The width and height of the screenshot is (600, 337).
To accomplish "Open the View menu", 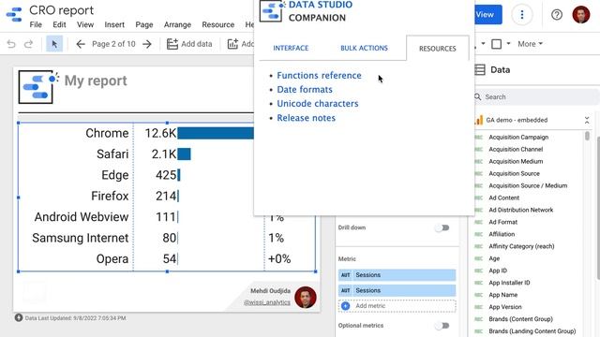I will [85, 24].
